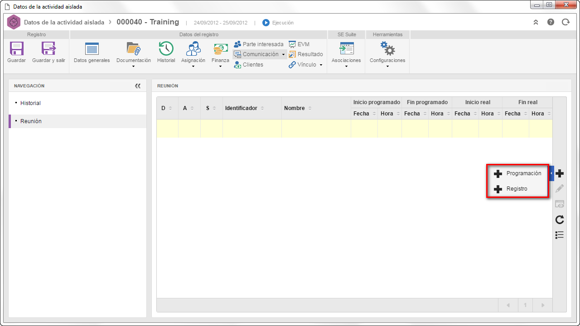Sort by Fin programado Hora column
580x326 pixels.
coord(440,114)
